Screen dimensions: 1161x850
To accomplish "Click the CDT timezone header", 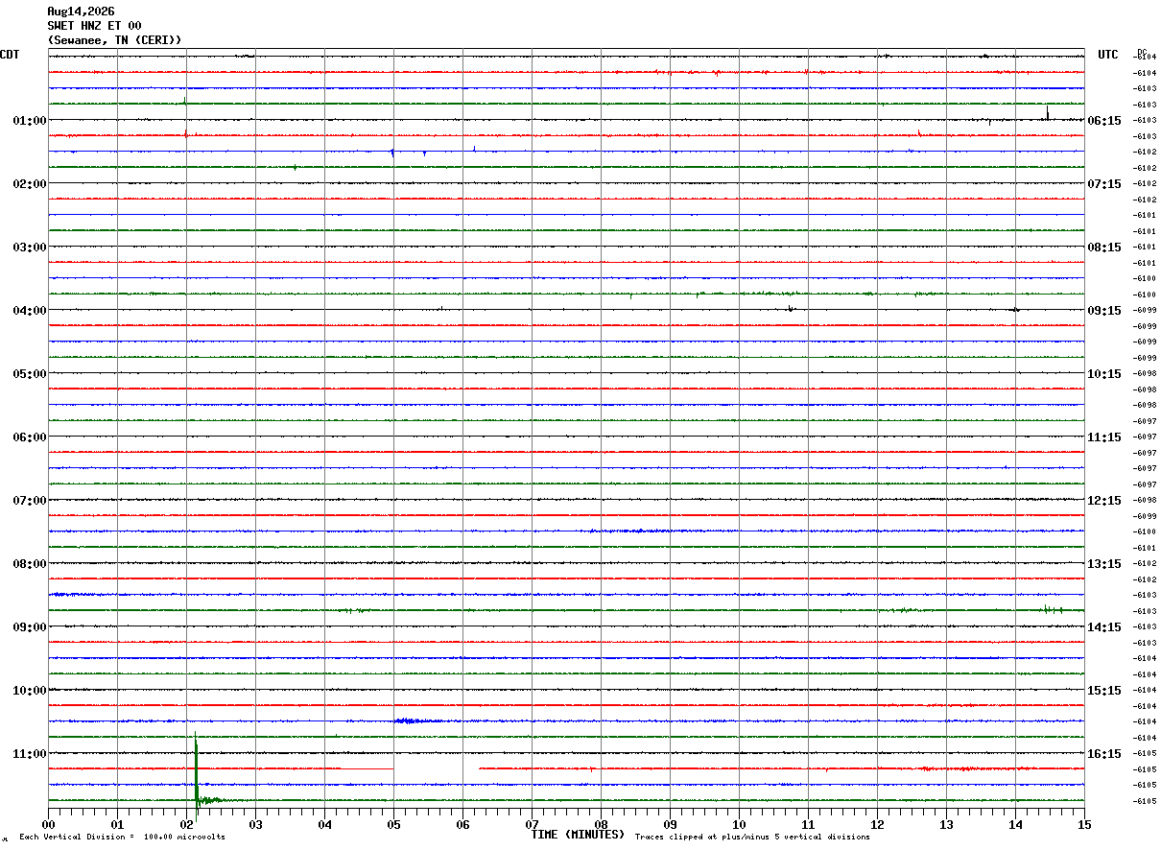I will coord(10,55).
